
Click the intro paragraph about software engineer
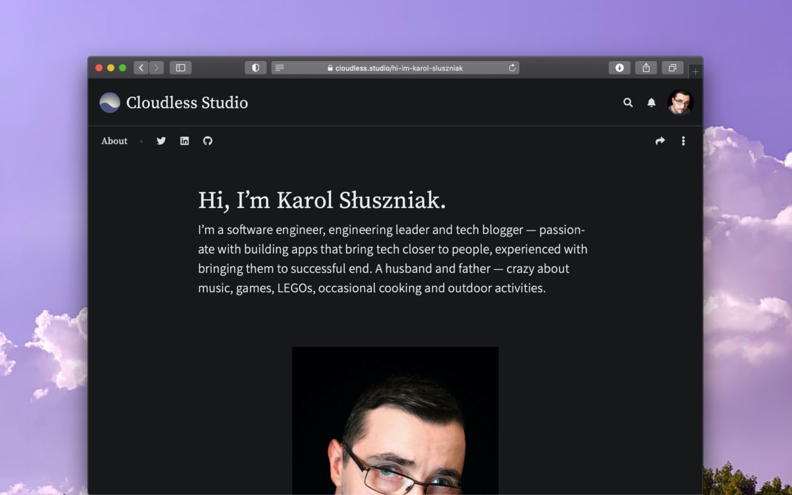393,259
